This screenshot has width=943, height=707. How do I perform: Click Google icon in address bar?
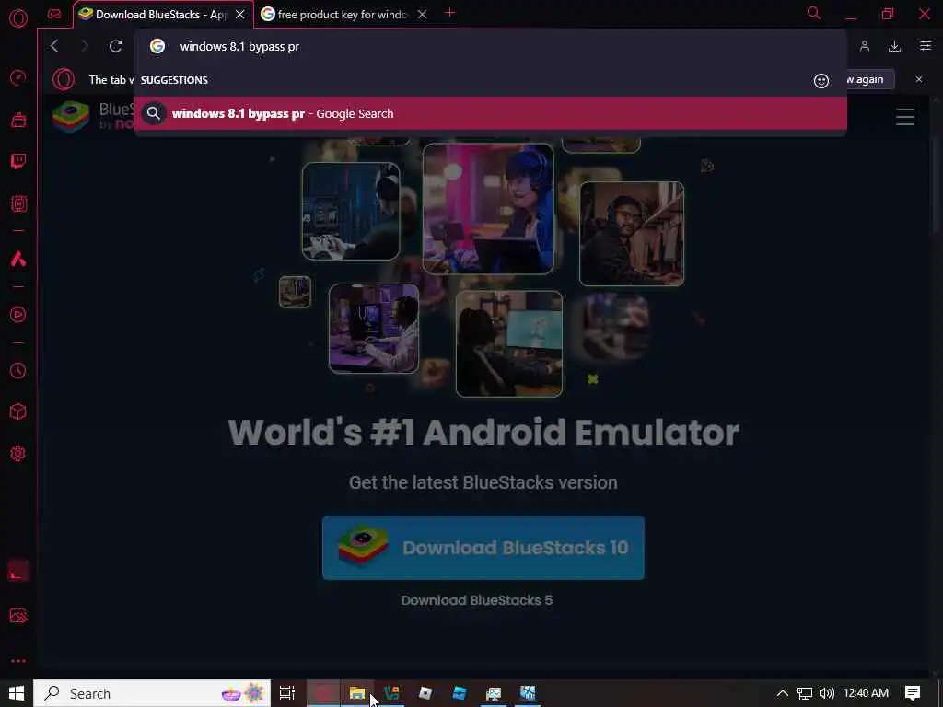(x=157, y=46)
